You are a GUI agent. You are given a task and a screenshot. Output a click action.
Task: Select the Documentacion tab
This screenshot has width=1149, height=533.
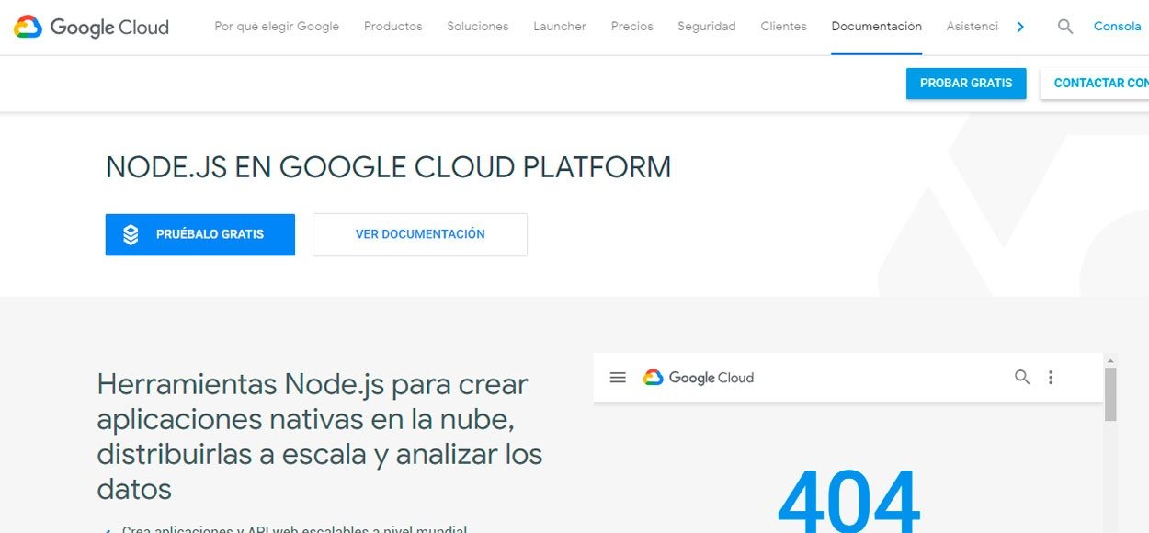pos(877,27)
